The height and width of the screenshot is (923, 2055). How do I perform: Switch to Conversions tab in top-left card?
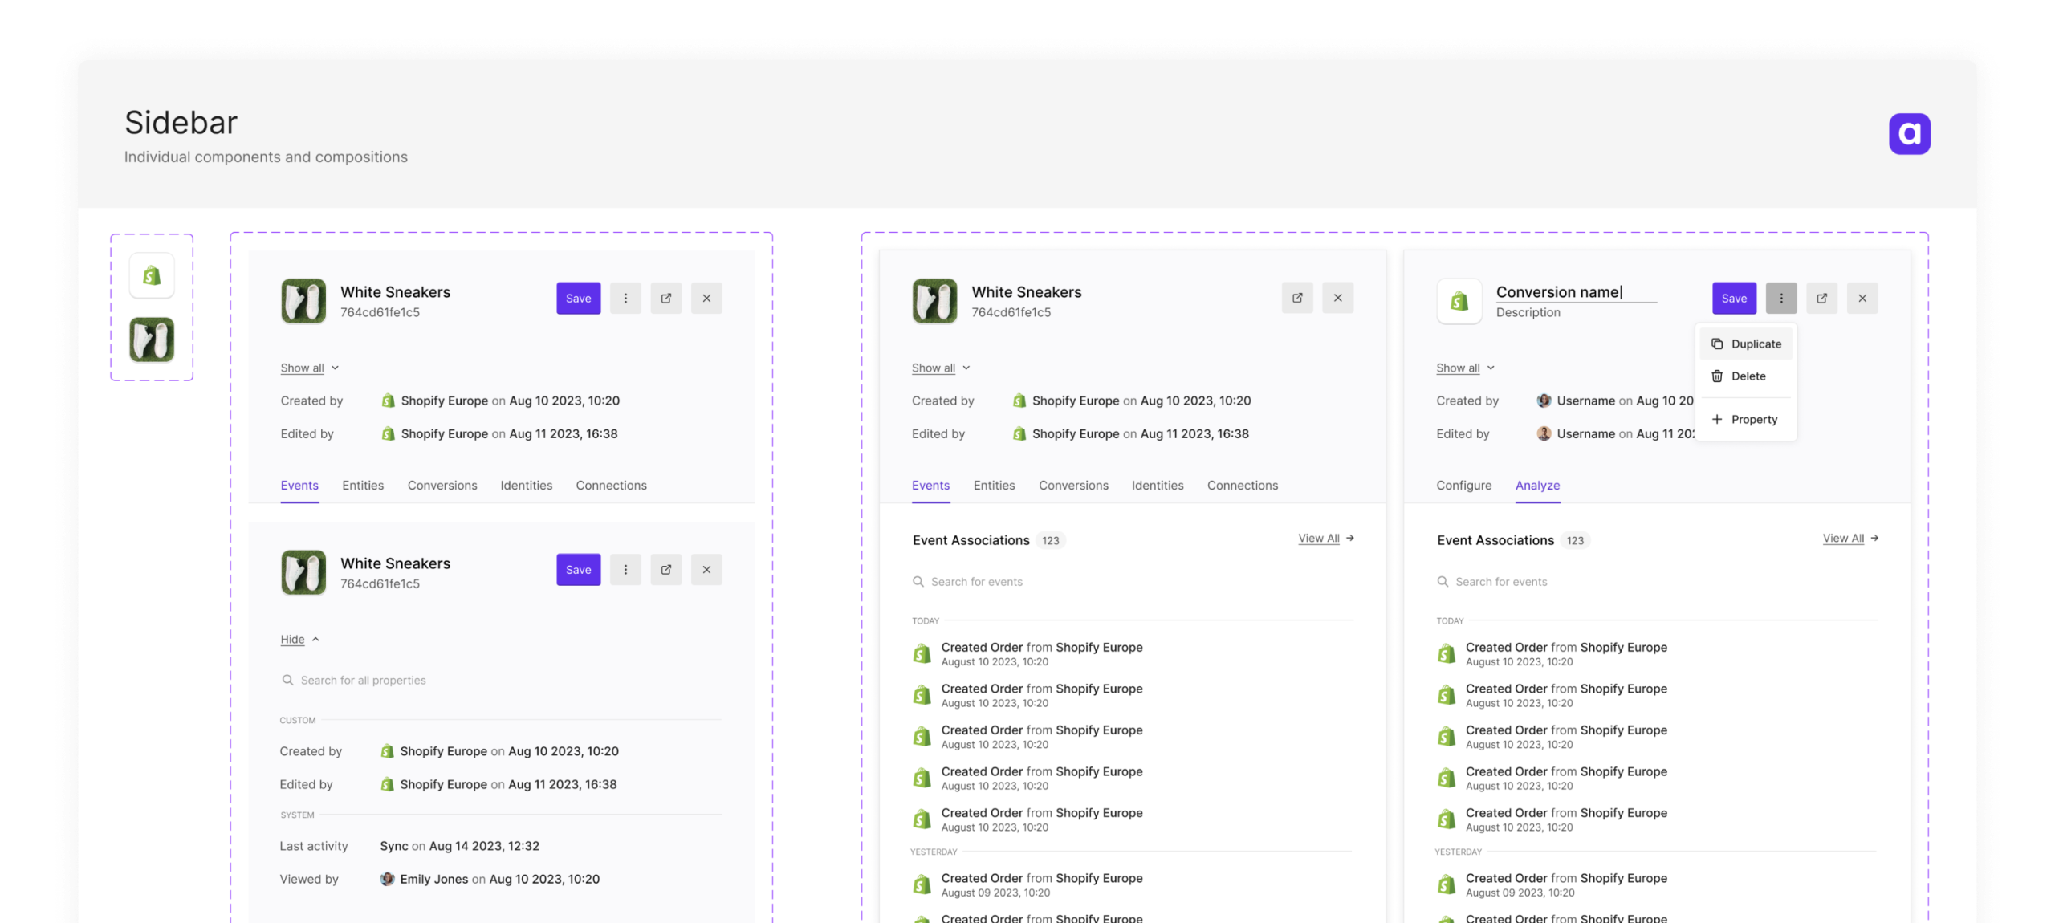point(442,485)
